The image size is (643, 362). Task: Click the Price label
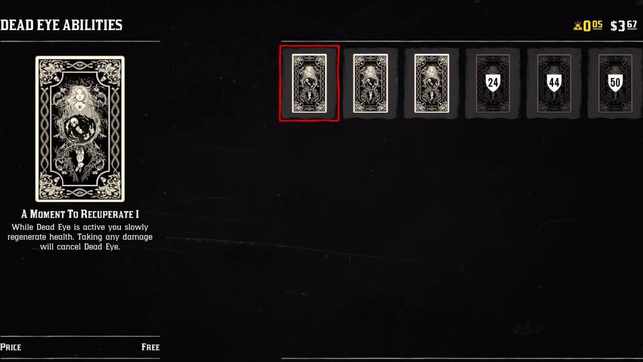[x=11, y=347]
